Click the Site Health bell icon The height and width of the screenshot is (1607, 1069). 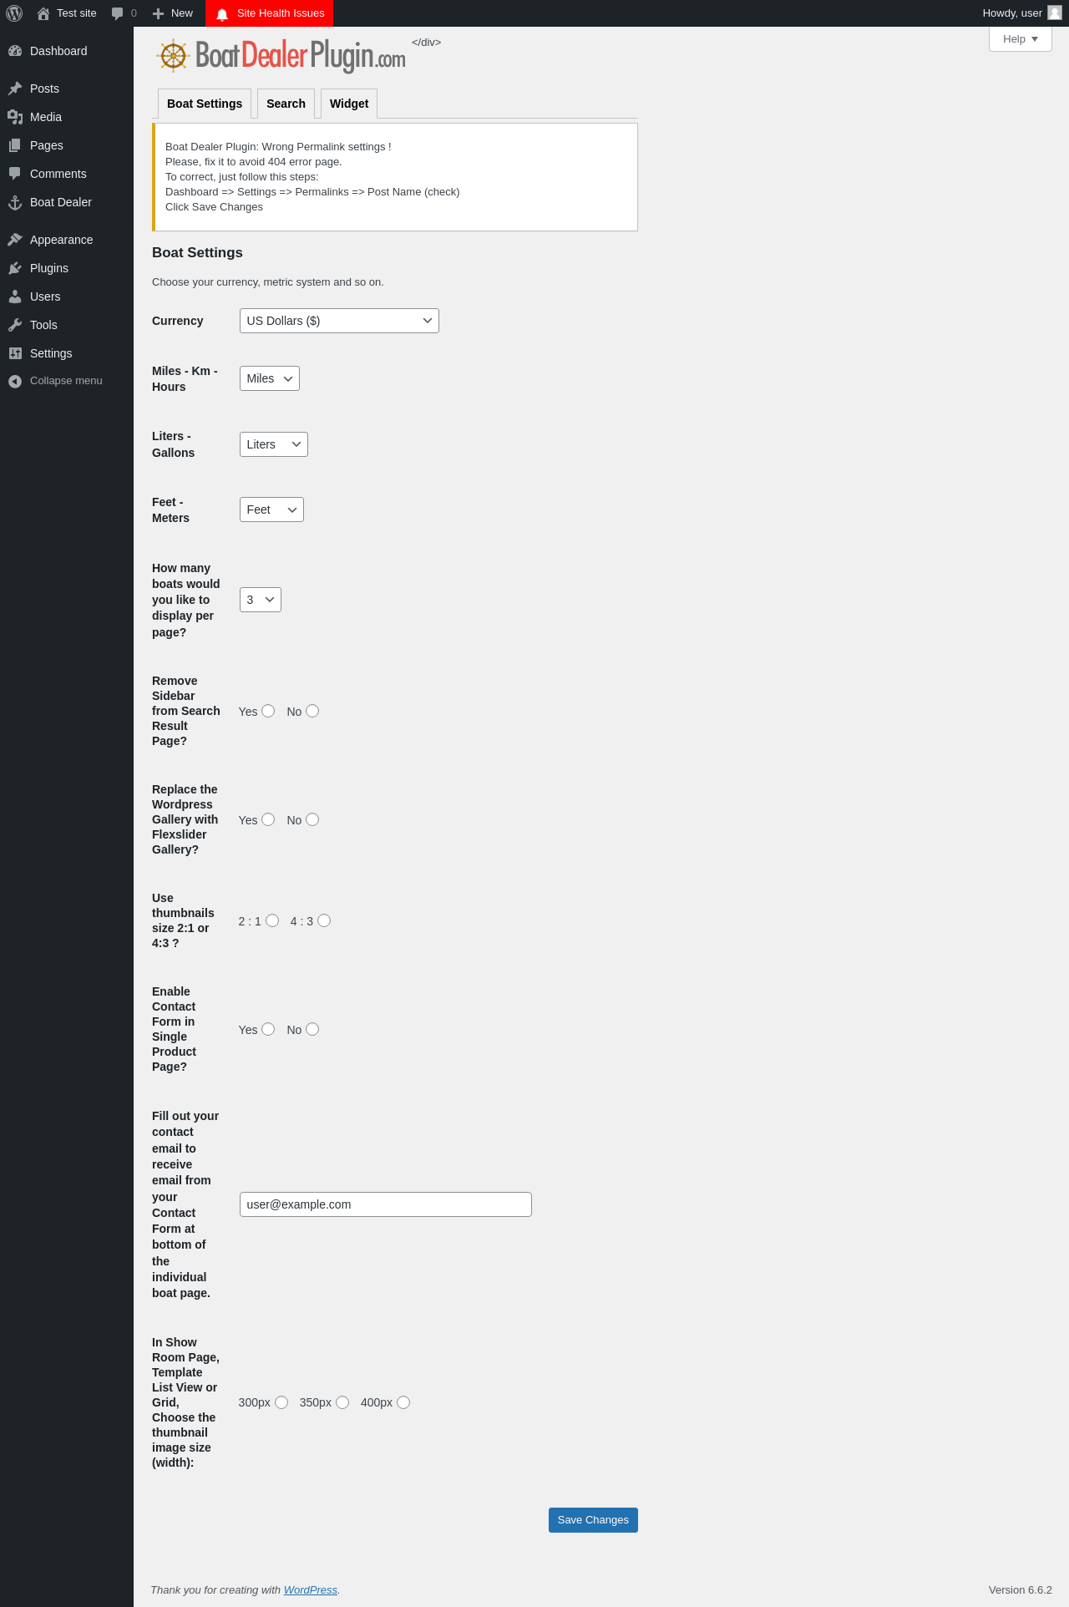tap(222, 14)
